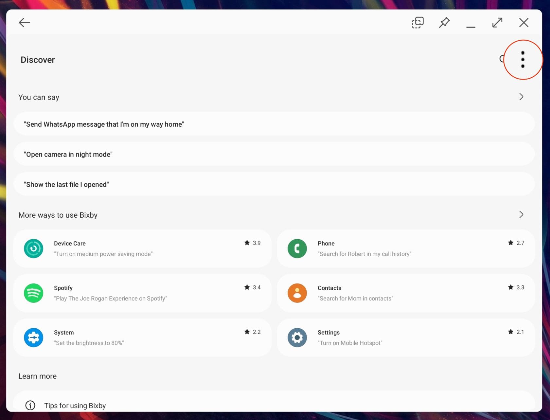This screenshot has height=420, width=550.
Task: Select the green Phone app icon
Action: tap(297, 248)
